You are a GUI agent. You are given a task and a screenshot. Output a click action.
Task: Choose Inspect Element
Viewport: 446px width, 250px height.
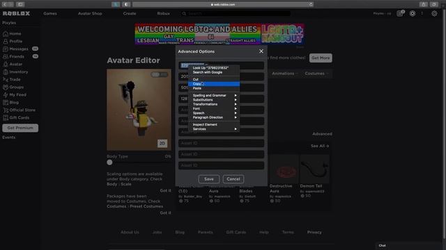pyautogui.click(x=214, y=124)
